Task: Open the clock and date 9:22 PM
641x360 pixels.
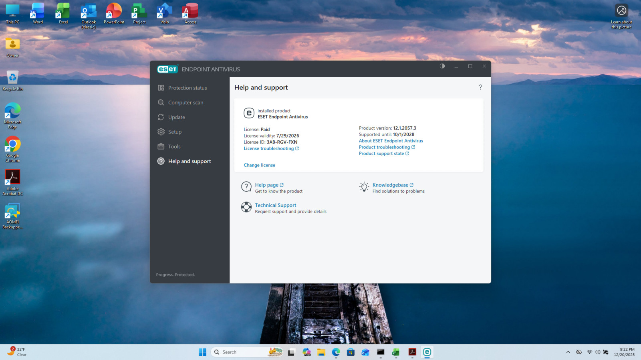Action: 624,352
